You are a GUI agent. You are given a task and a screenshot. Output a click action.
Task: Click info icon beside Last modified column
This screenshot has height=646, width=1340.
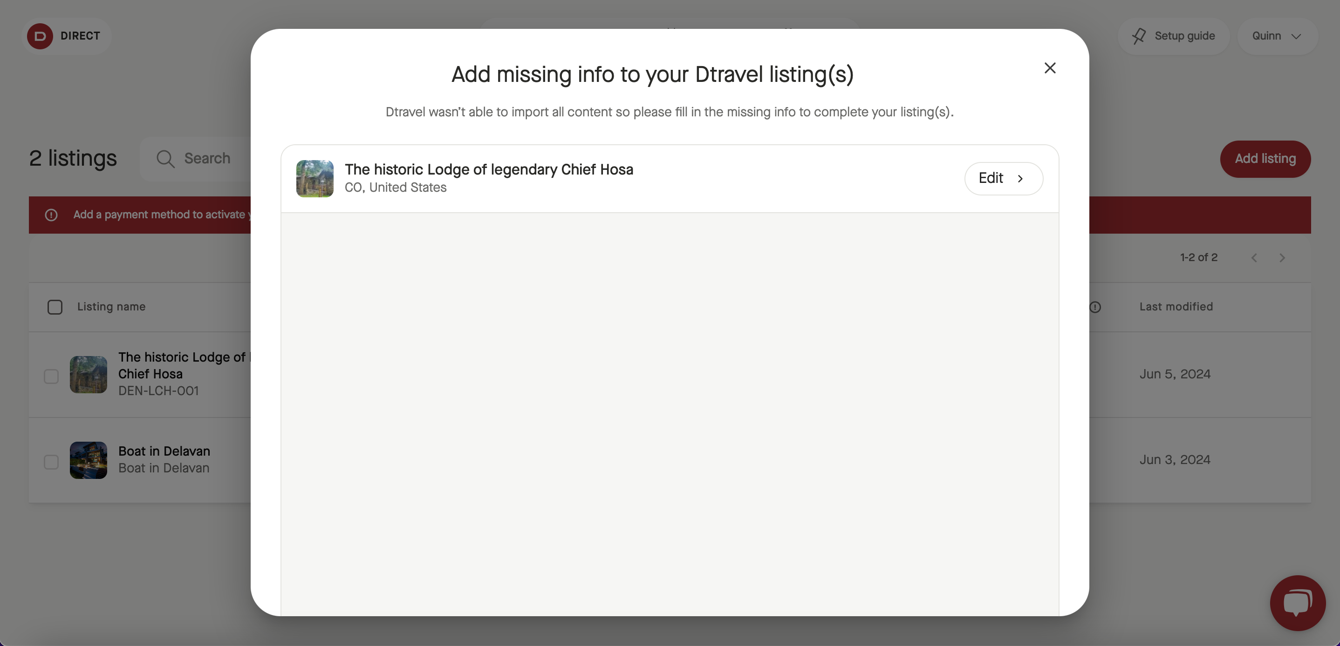(1095, 307)
